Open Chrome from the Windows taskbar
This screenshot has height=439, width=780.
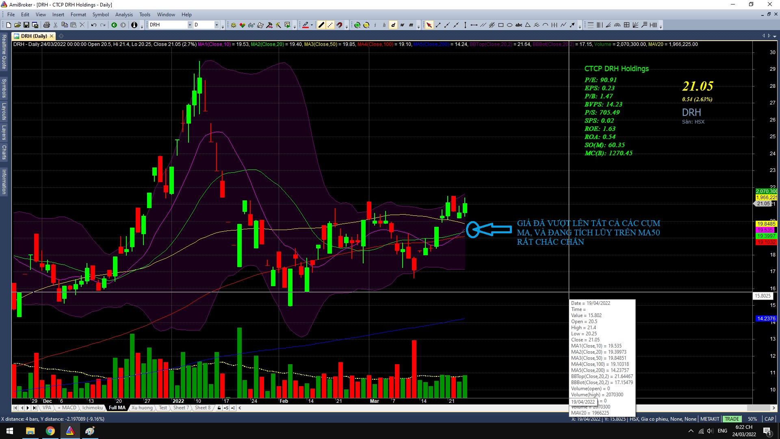tap(50, 431)
